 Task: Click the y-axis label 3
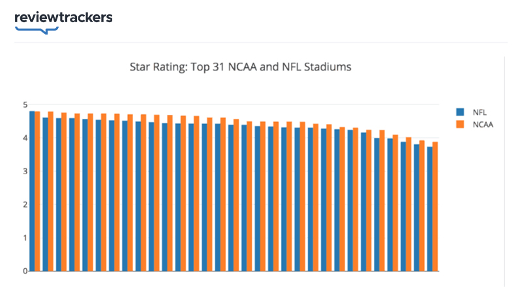point(24,171)
